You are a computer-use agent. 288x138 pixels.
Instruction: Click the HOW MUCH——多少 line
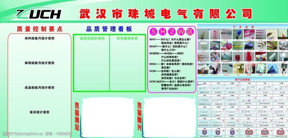(172, 81)
